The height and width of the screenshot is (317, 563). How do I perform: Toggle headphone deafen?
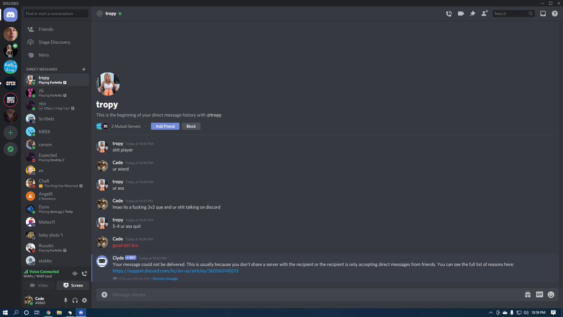tap(75, 300)
